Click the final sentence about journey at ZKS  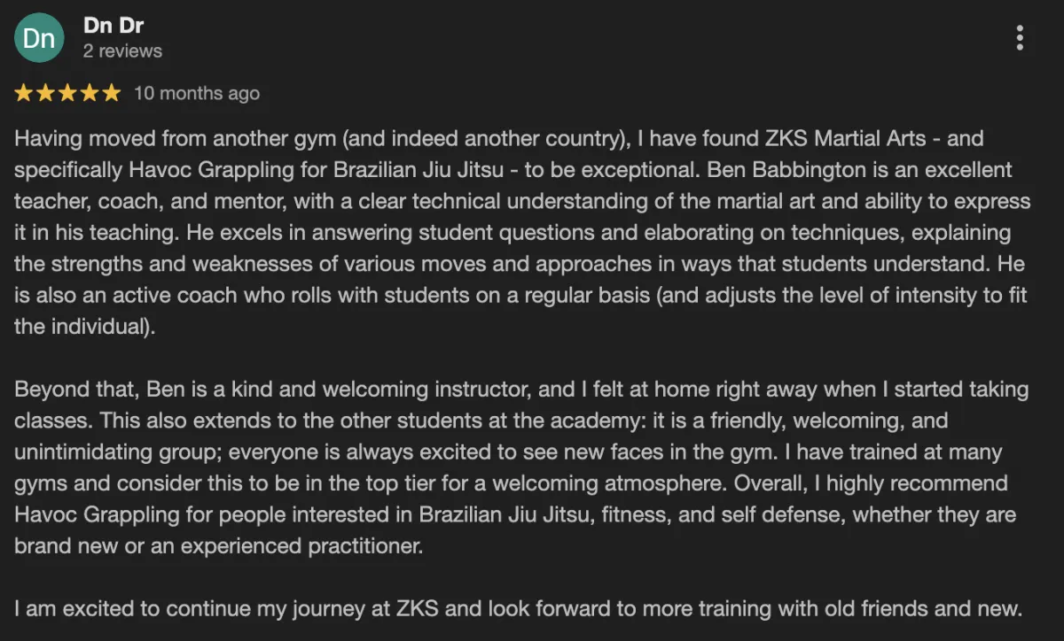click(x=519, y=608)
